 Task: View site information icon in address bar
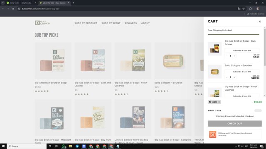coord(19,9)
